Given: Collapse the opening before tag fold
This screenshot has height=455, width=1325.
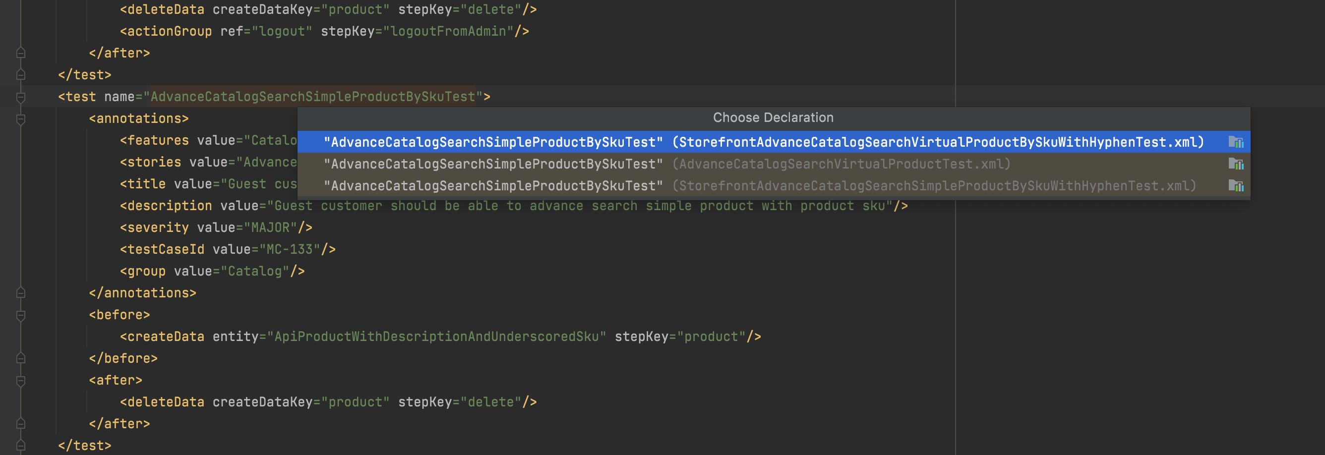Looking at the screenshot, I should pyautogui.click(x=20, y=315).
